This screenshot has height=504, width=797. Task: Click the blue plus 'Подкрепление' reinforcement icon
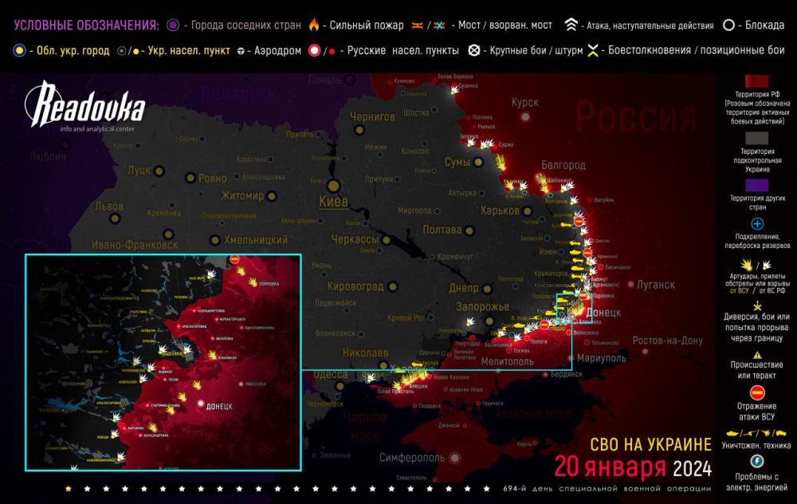tap(756, 224)
